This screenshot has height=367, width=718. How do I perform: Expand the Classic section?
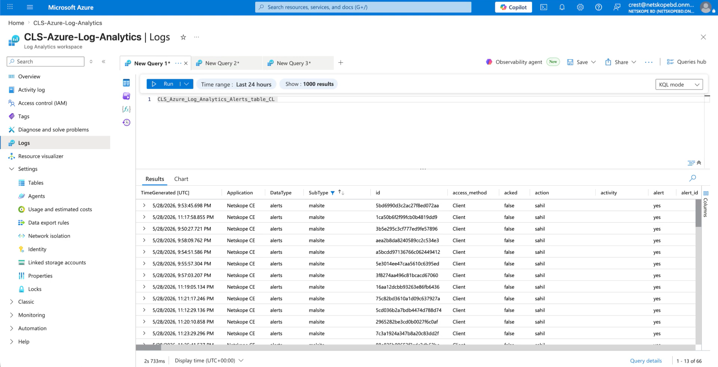[x=12, y=302]
